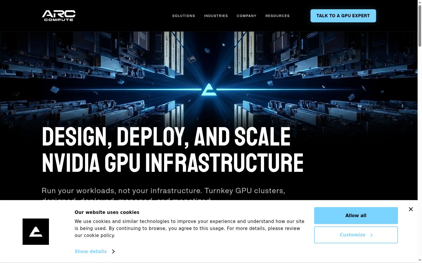Open the Solutions menu
Image resolution: width=422 pixels, height=263 pixels.
tap(184, 16)
